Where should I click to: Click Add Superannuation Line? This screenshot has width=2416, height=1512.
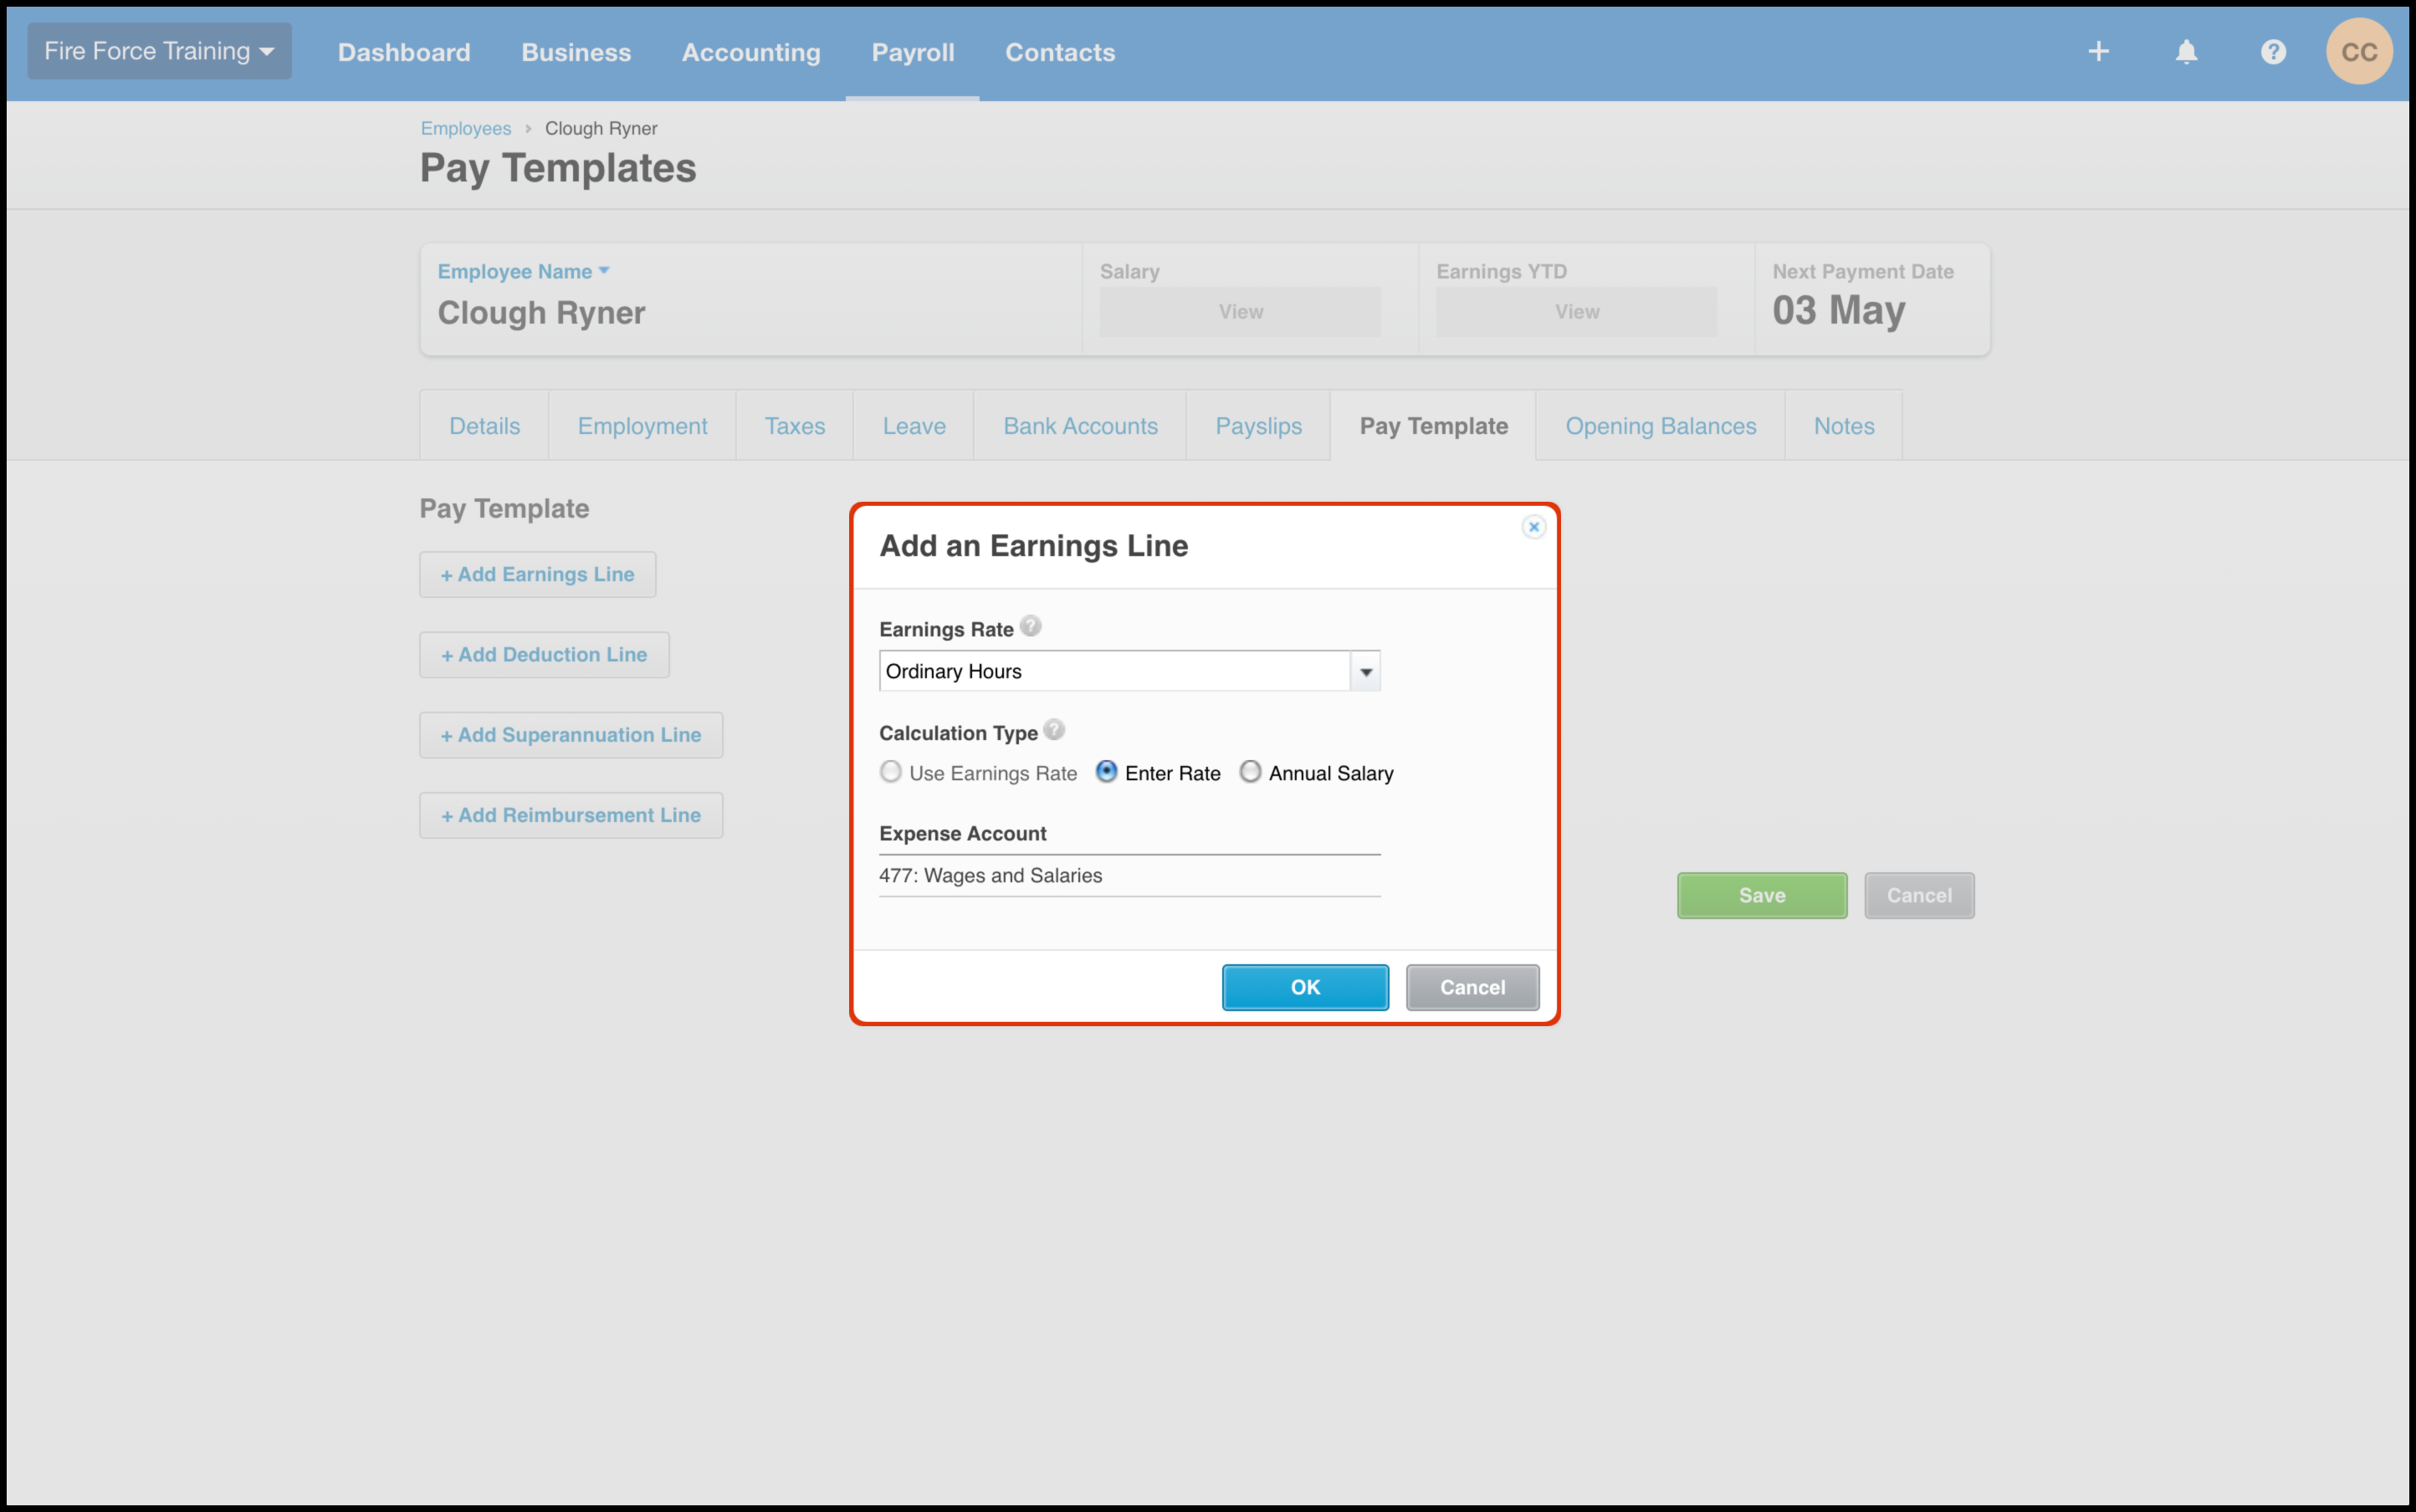571,734
